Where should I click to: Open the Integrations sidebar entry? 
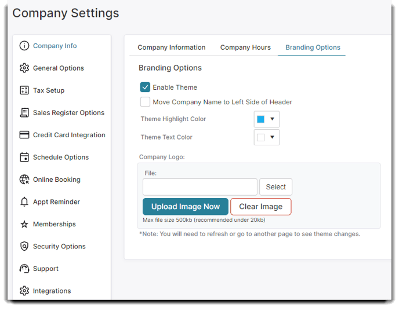point(52,291)
